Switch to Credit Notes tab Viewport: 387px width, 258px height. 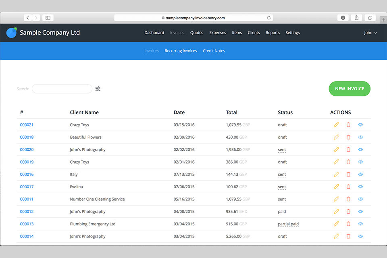coord(214,51)
